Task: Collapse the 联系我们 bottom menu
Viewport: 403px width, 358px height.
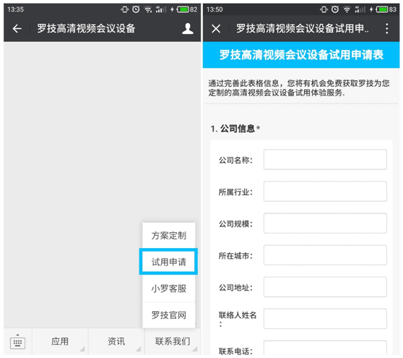Action: click(173, 341)
